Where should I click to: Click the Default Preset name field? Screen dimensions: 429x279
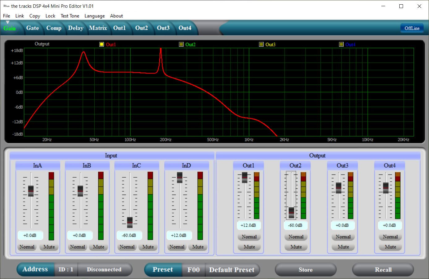tap(232, 270)
